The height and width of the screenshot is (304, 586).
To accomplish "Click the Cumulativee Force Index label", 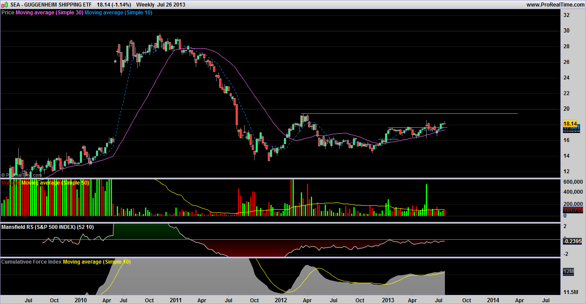I will click(x=31, y=262).
